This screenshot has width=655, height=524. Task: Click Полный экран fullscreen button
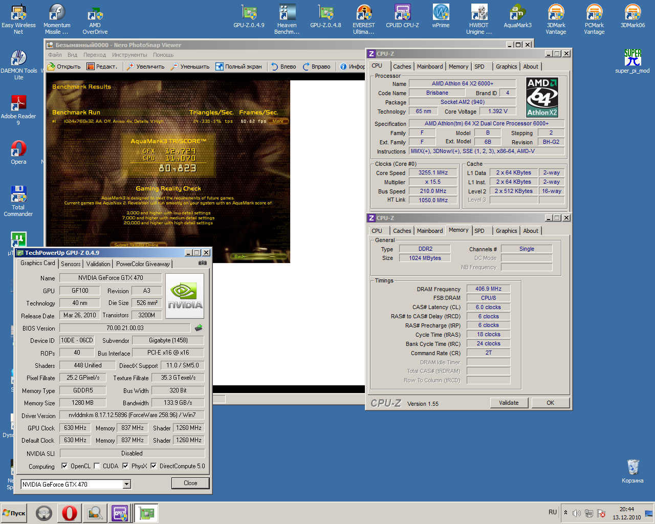[239, 67]
